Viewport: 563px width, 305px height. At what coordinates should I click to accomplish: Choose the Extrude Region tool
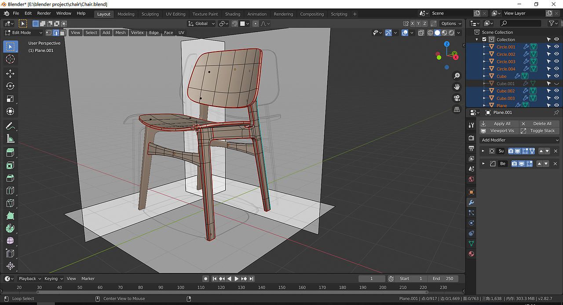11,153
